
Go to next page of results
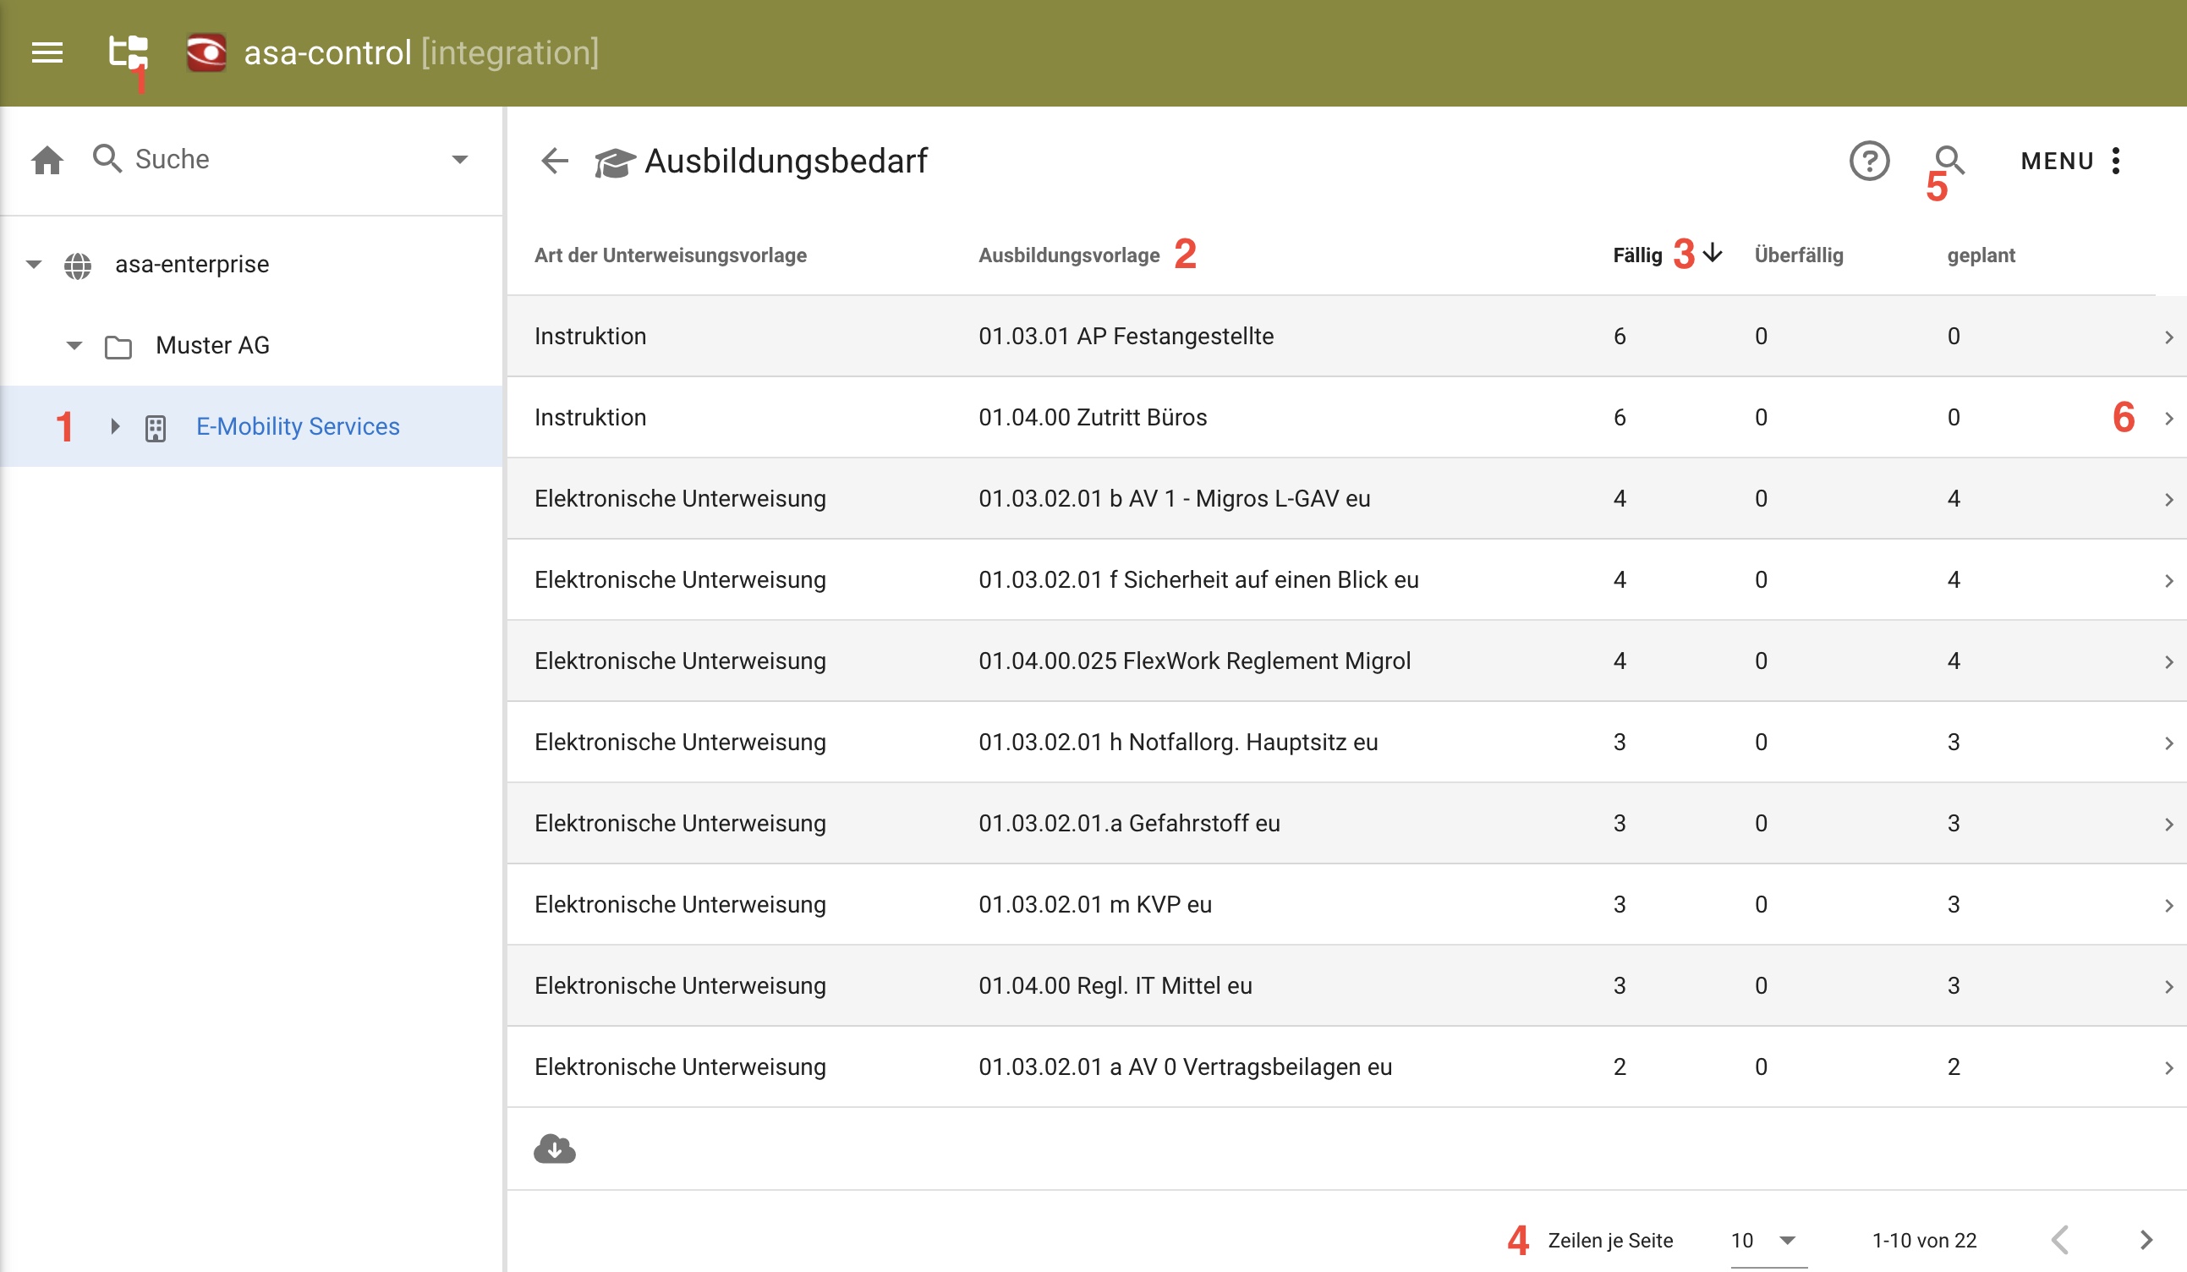pos(2146,1240)
